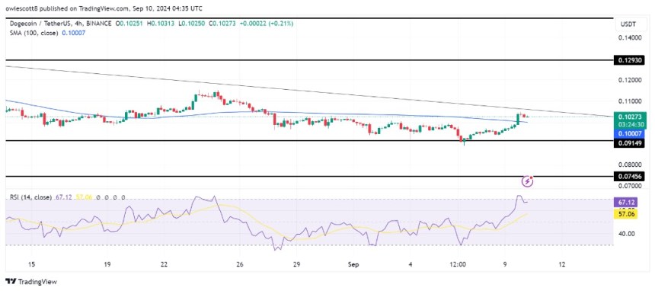Click the large green breakout candle
Image resolution: width=655 pixels, height=291 pixels.
(518, 119)
